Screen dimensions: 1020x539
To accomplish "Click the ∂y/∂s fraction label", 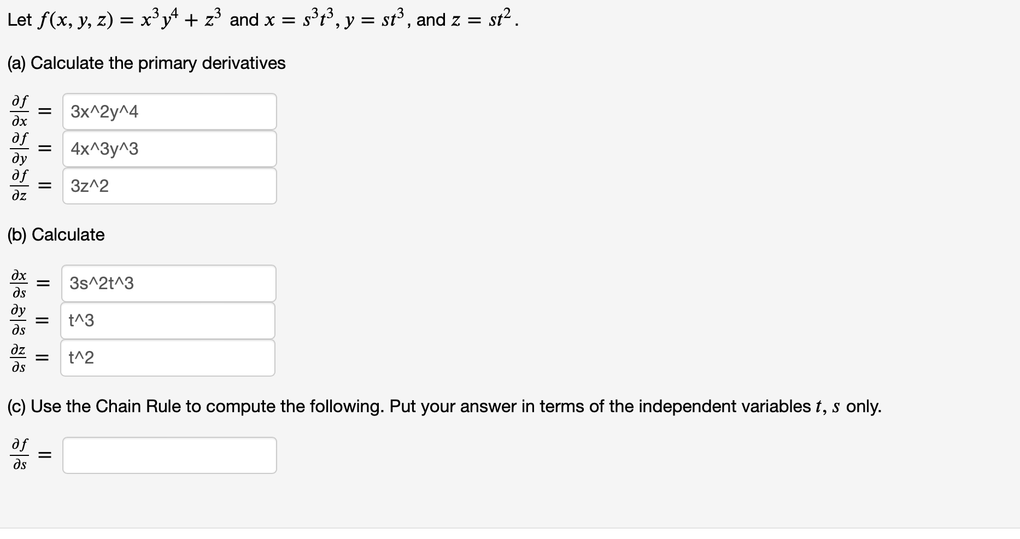I will tap(18, 320).
